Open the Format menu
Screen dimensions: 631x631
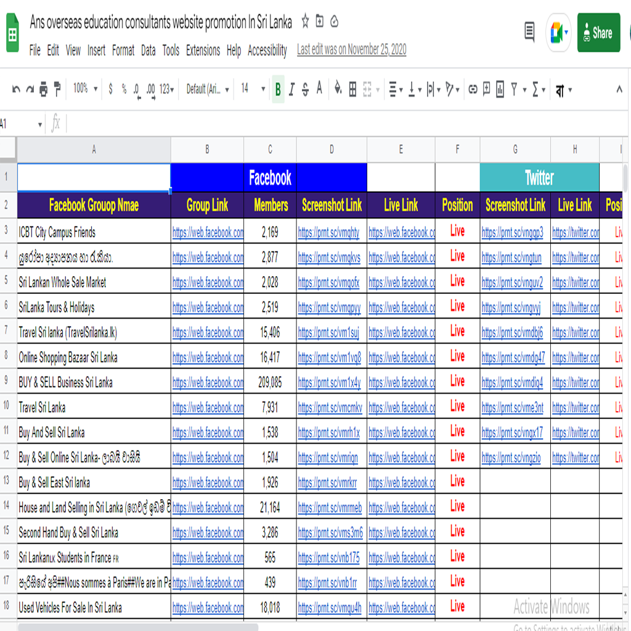pos(123,51)
